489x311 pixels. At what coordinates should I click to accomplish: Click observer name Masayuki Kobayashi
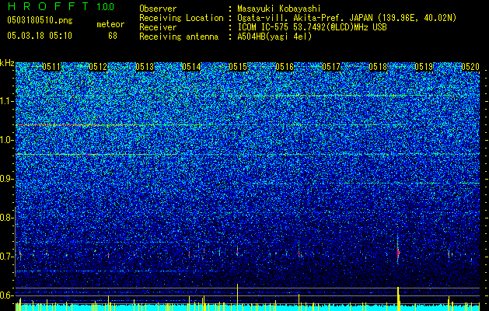[279, 9]
